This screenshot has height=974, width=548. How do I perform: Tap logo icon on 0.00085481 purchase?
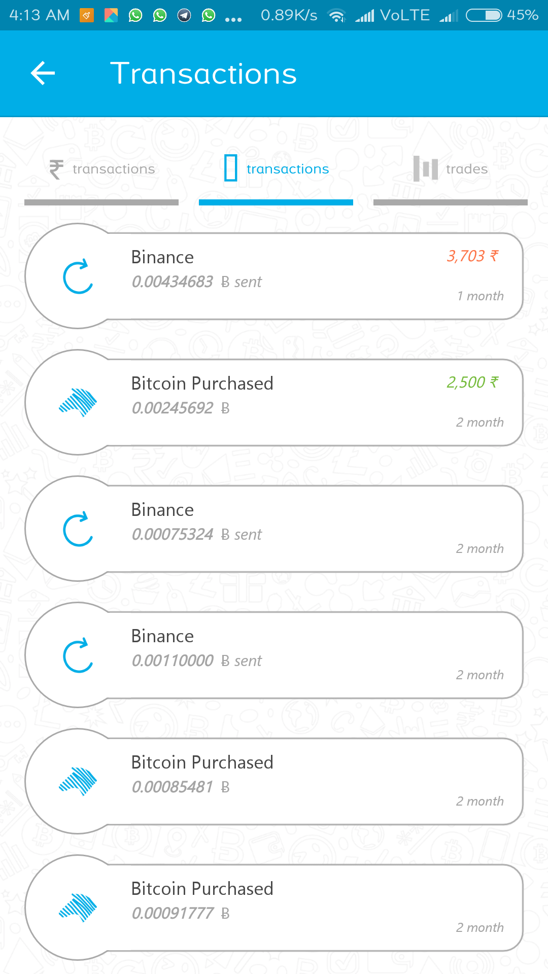(x=78, y=782)
